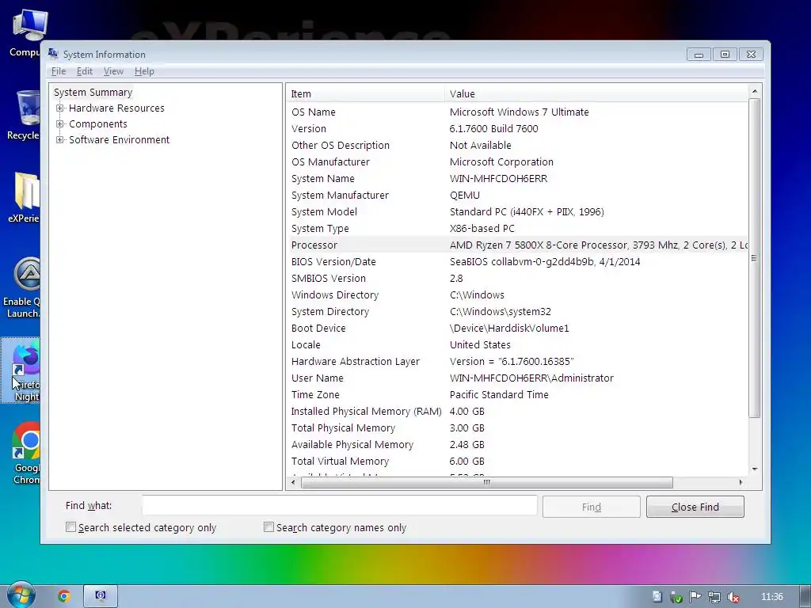Select the Boot Device row
The height and width of the screenshot is (608, 811).
point(517,328)
